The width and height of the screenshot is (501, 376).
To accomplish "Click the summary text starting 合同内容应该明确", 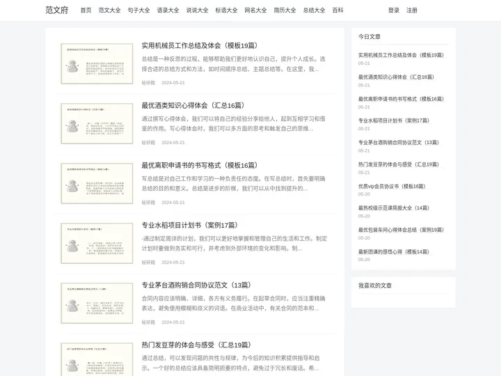I will [234, 303].
